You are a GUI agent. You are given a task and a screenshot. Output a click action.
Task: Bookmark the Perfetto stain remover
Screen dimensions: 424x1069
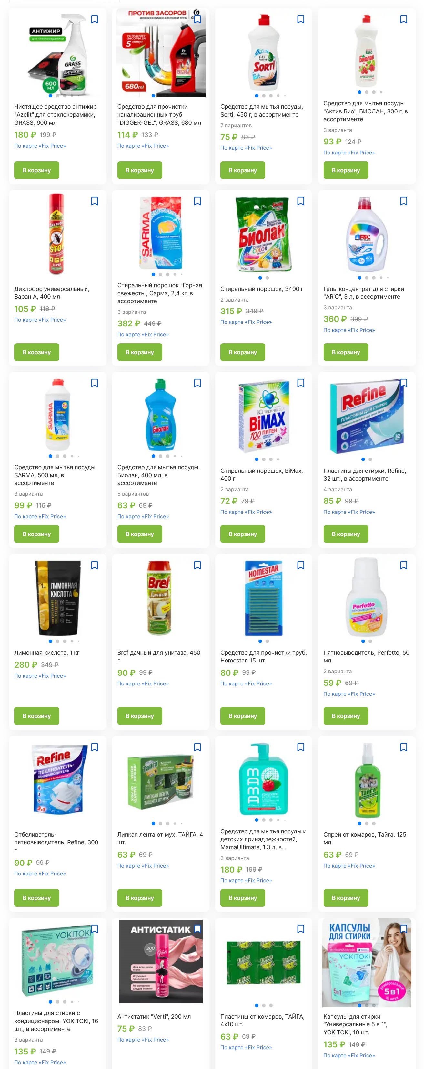click(x=403, y=565)
